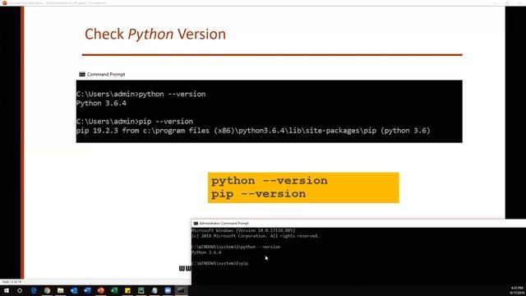Click the 'Check Python Version' slide title
This screenshot has width=526, height=296.
(x=155, y=35)
